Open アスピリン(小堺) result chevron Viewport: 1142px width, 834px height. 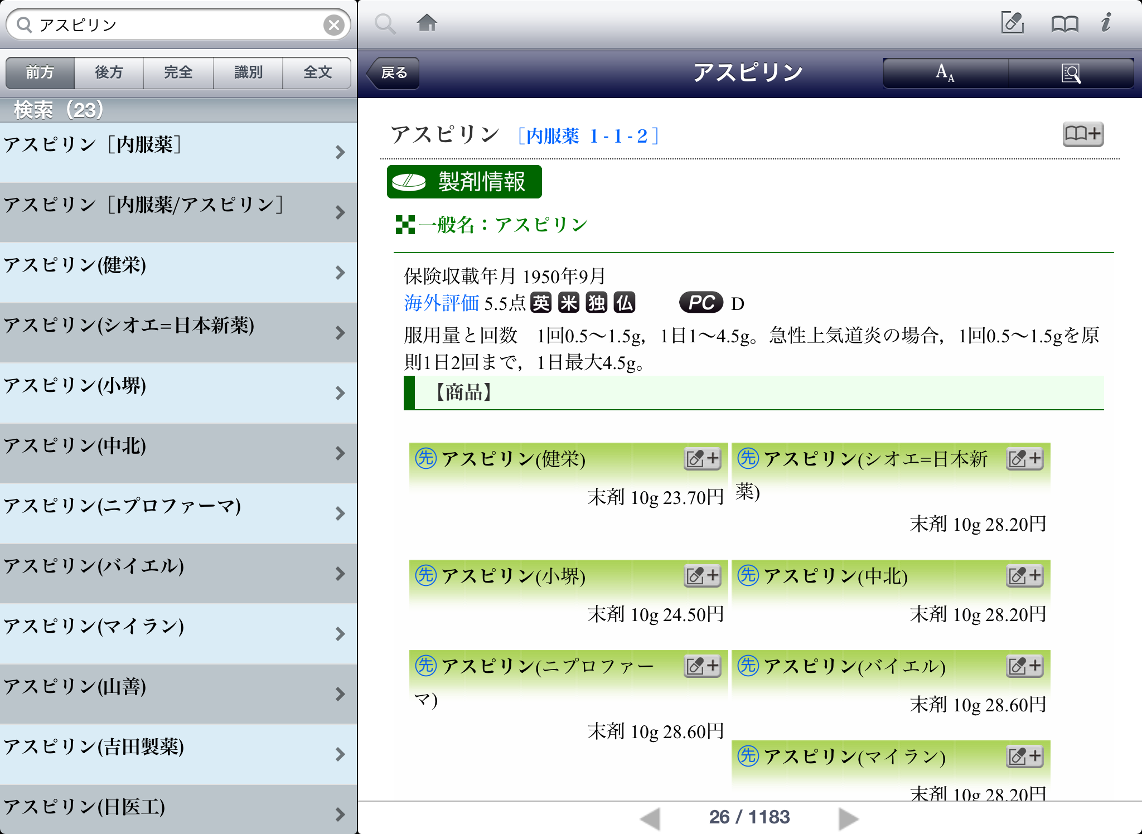click(340, 393)
